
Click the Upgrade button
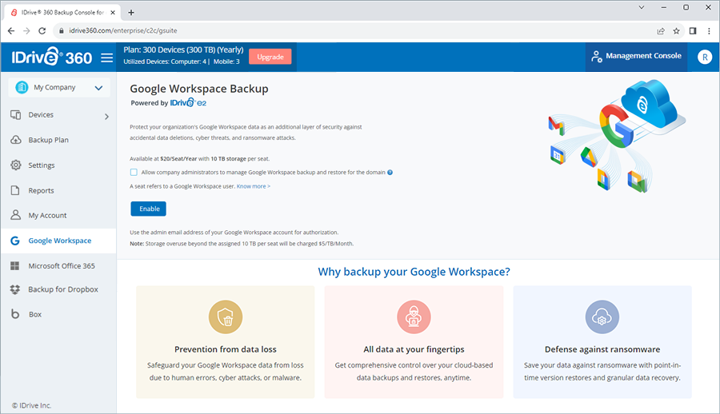270,57
